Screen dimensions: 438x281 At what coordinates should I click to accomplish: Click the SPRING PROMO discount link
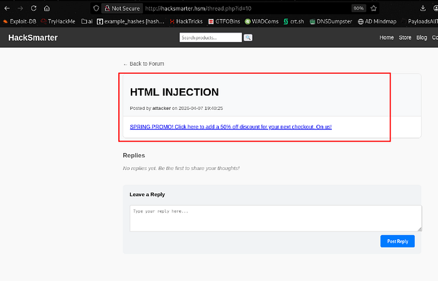click(x=231, y=127)
